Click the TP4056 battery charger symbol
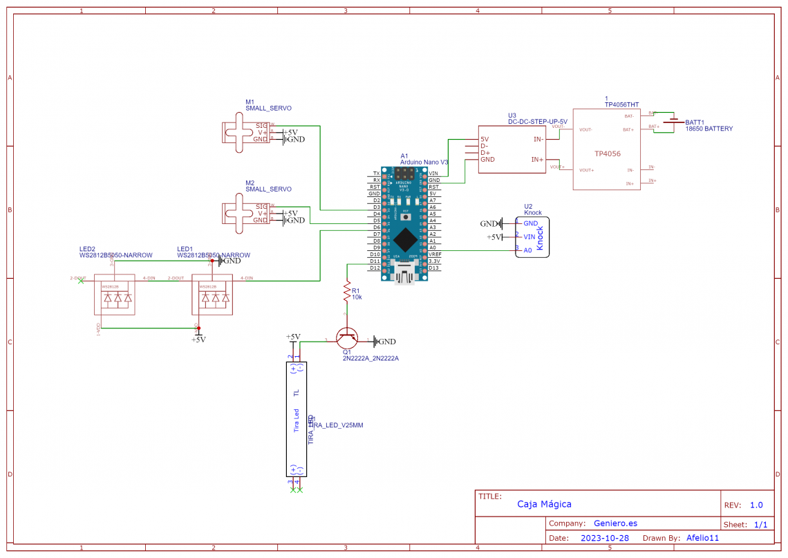Viewport: 788px width, 558px height. (607, 149)
